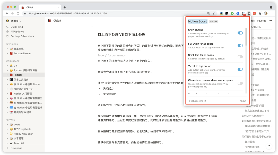Viewport: 278px width, 155px height.
Task: Expand the Python 极客时间课程 page
Action: (7, 70)
